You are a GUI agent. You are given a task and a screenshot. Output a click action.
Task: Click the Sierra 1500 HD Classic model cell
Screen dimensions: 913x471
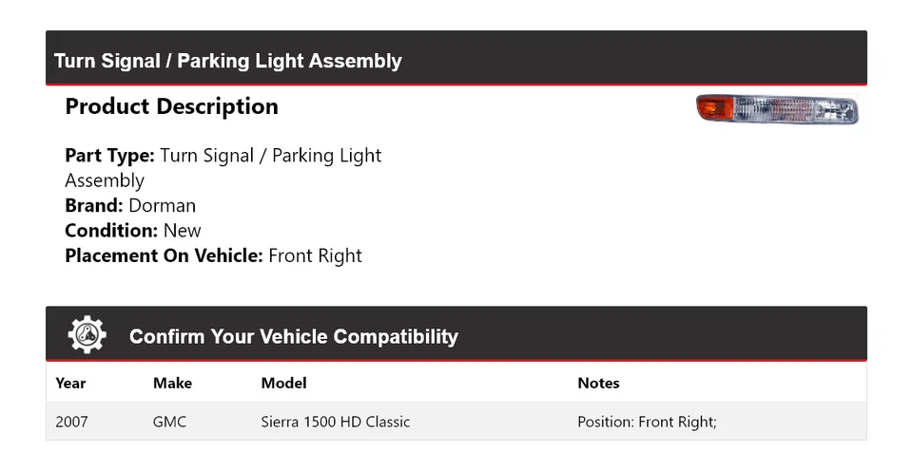click(x=336, y=422)
